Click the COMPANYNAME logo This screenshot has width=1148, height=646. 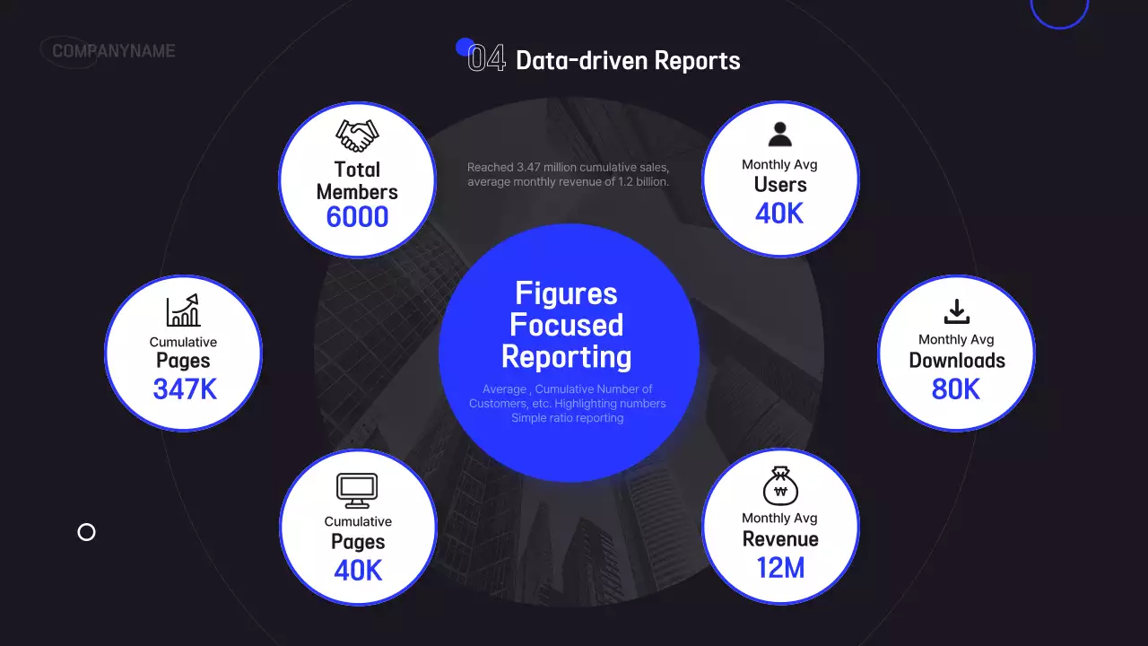(112, 51)
